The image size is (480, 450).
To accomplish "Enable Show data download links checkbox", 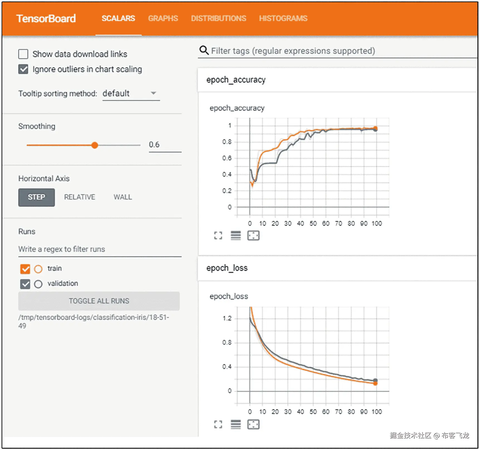I will click(23, 54).
